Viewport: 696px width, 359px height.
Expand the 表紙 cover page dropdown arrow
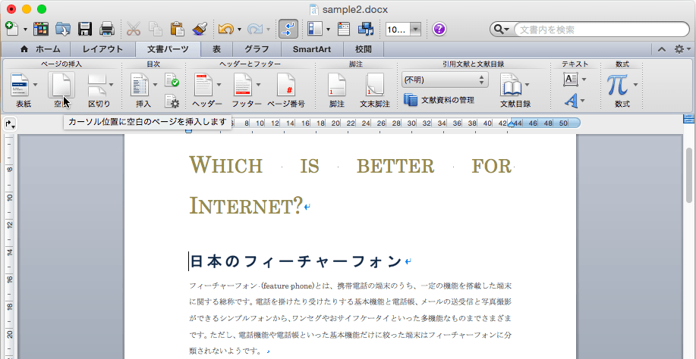click(x=35, y=85)
